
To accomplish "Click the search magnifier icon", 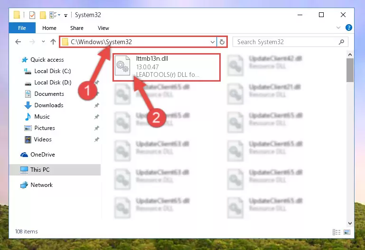I will [x=341, y=42].
